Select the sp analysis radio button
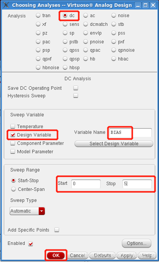Viewport: 159px width, 262px height. coord(65,33)
